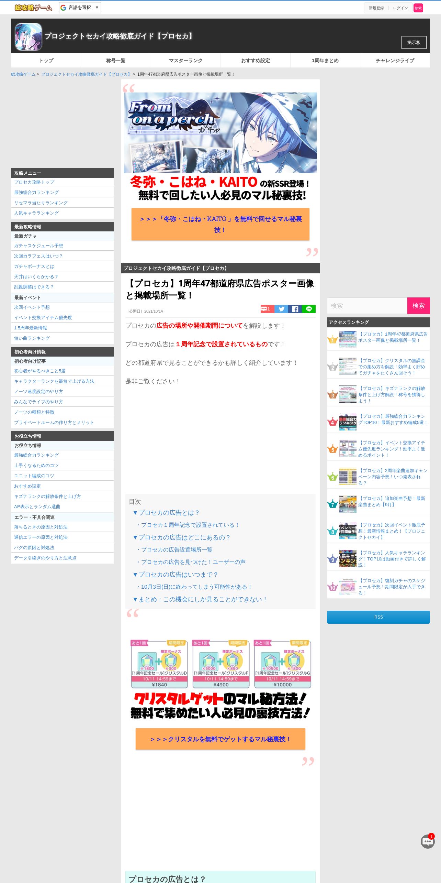This screenshot has width=441, height=883.
Task: Open the 1周年まとめ navigation tab
Action: 325,61
